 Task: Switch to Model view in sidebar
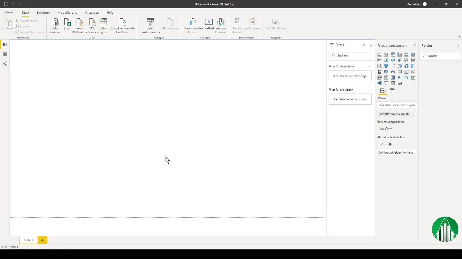pos(5,64)
